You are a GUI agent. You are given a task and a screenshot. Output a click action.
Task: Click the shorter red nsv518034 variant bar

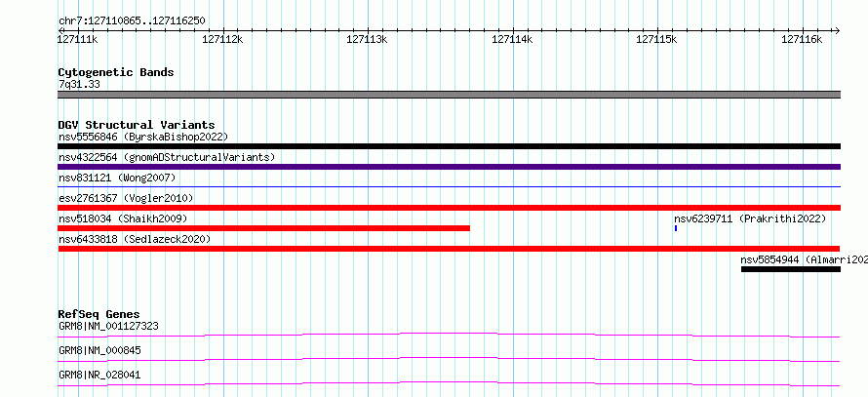click(x=263, y=228)
